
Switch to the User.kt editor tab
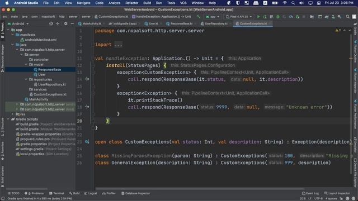click(153, 23)
